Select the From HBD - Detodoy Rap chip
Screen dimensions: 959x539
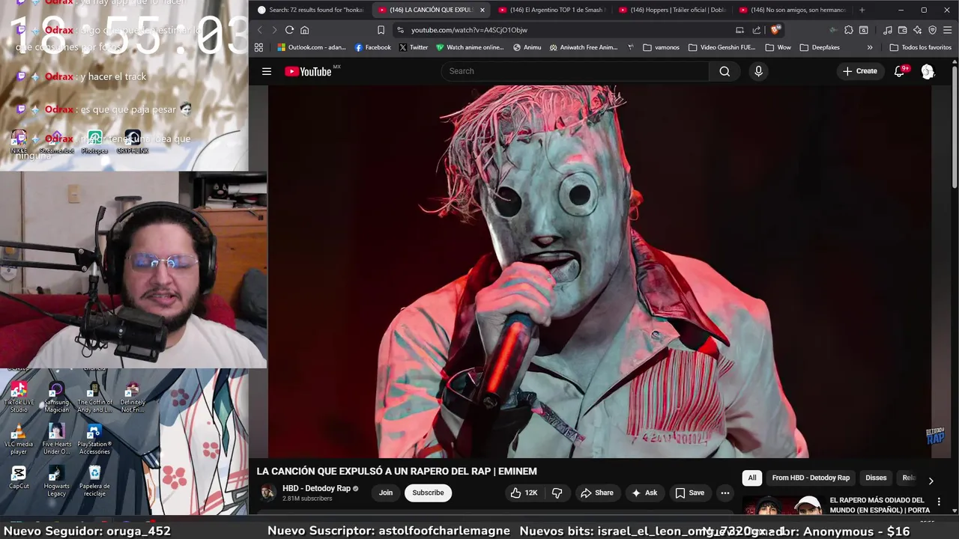[811, 478]
